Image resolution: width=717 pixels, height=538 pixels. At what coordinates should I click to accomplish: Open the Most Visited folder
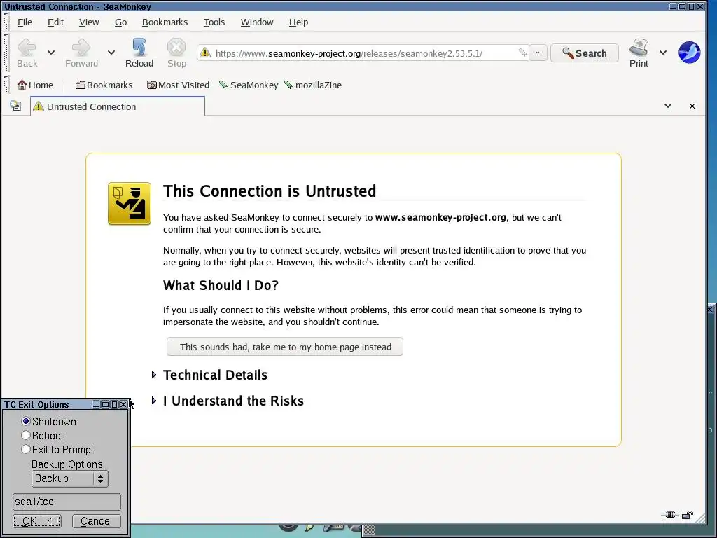[178, 85]
